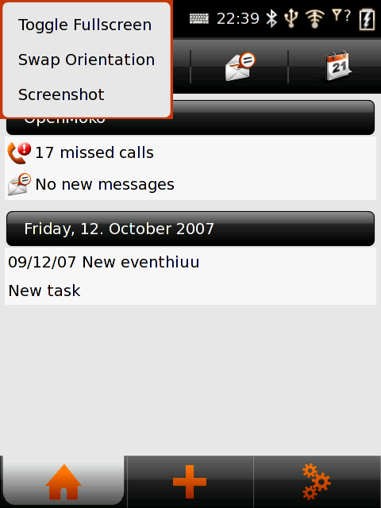Click the small message envelope icon in list

[x=19, y=184]
